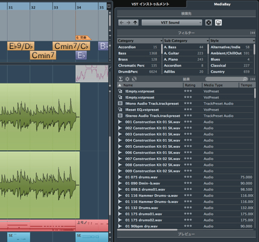Image resolution: width=259 pixels, height=242 pixels.
Task: Preview 01 132 Drums.wav
Action: pos(120,208)
